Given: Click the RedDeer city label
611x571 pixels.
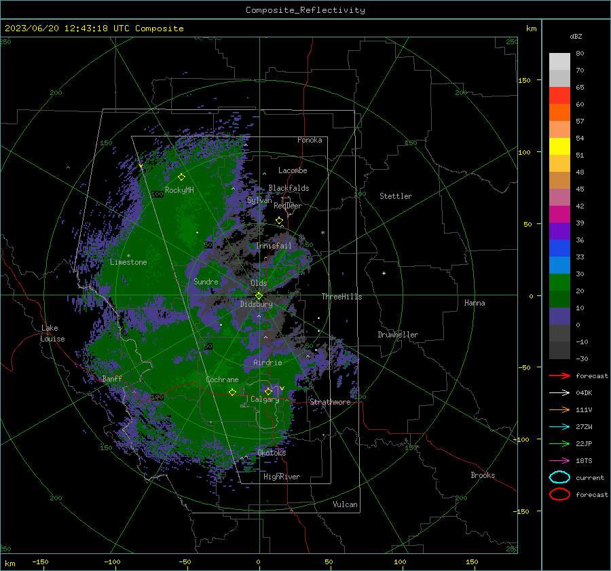Looking at the screenshot, I should [x=288, y=206].
